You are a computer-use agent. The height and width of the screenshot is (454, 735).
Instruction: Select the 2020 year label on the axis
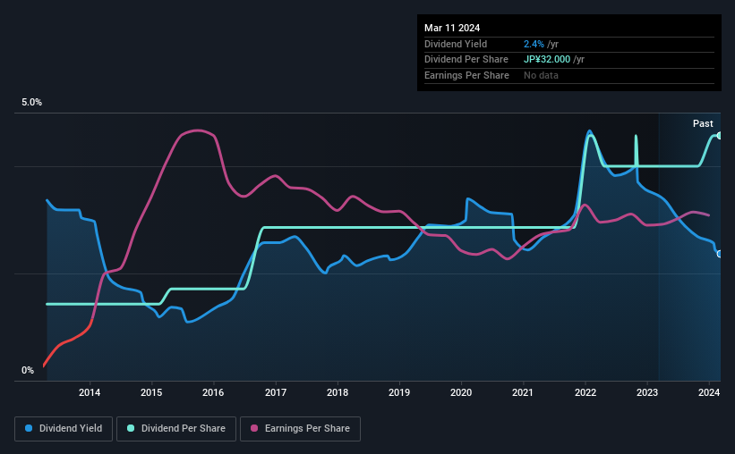coord(461,392)
